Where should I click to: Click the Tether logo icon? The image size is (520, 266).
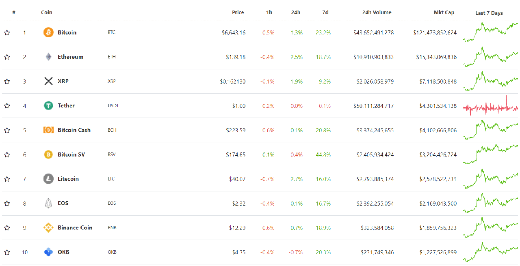pyautogui.click(x=48, y=105)
